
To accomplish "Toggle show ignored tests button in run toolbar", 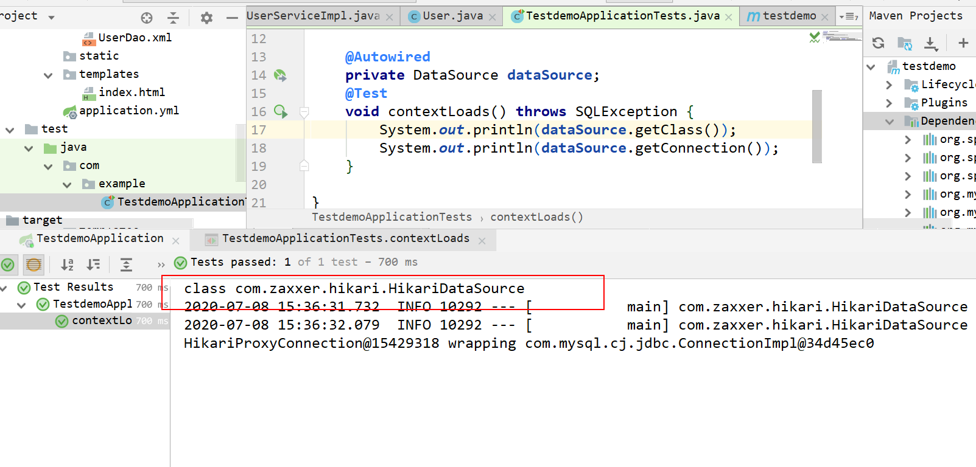I will coord(34,265).
